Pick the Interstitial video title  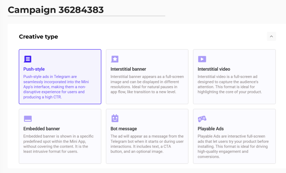214,69
